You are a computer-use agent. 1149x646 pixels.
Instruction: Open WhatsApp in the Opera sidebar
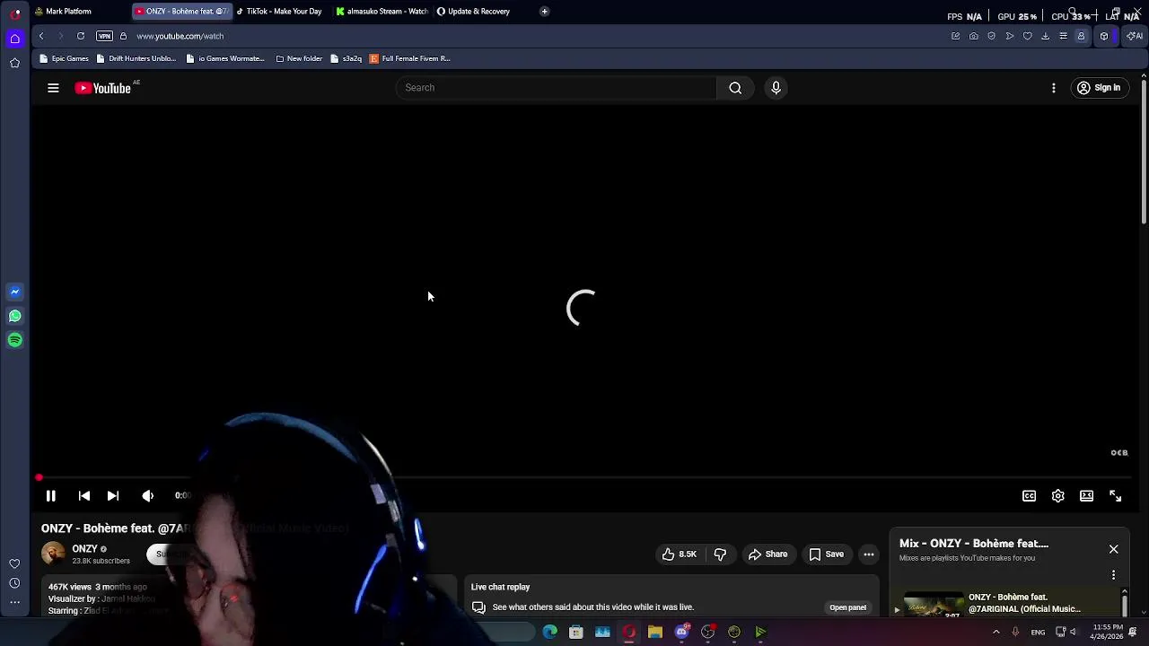(15, 316)
